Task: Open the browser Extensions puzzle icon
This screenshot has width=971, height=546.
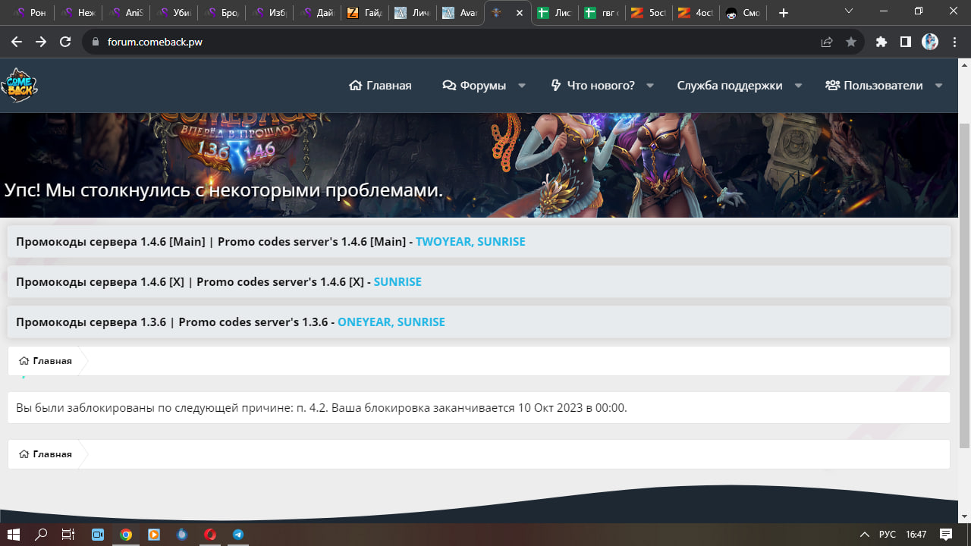Action: 881,42
